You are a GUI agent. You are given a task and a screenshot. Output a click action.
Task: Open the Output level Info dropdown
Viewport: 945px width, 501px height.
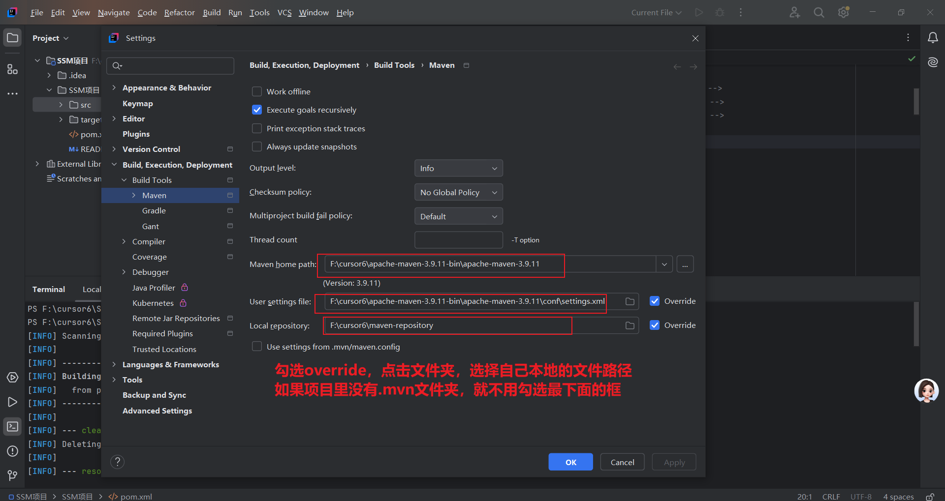[x=459, y=168]
